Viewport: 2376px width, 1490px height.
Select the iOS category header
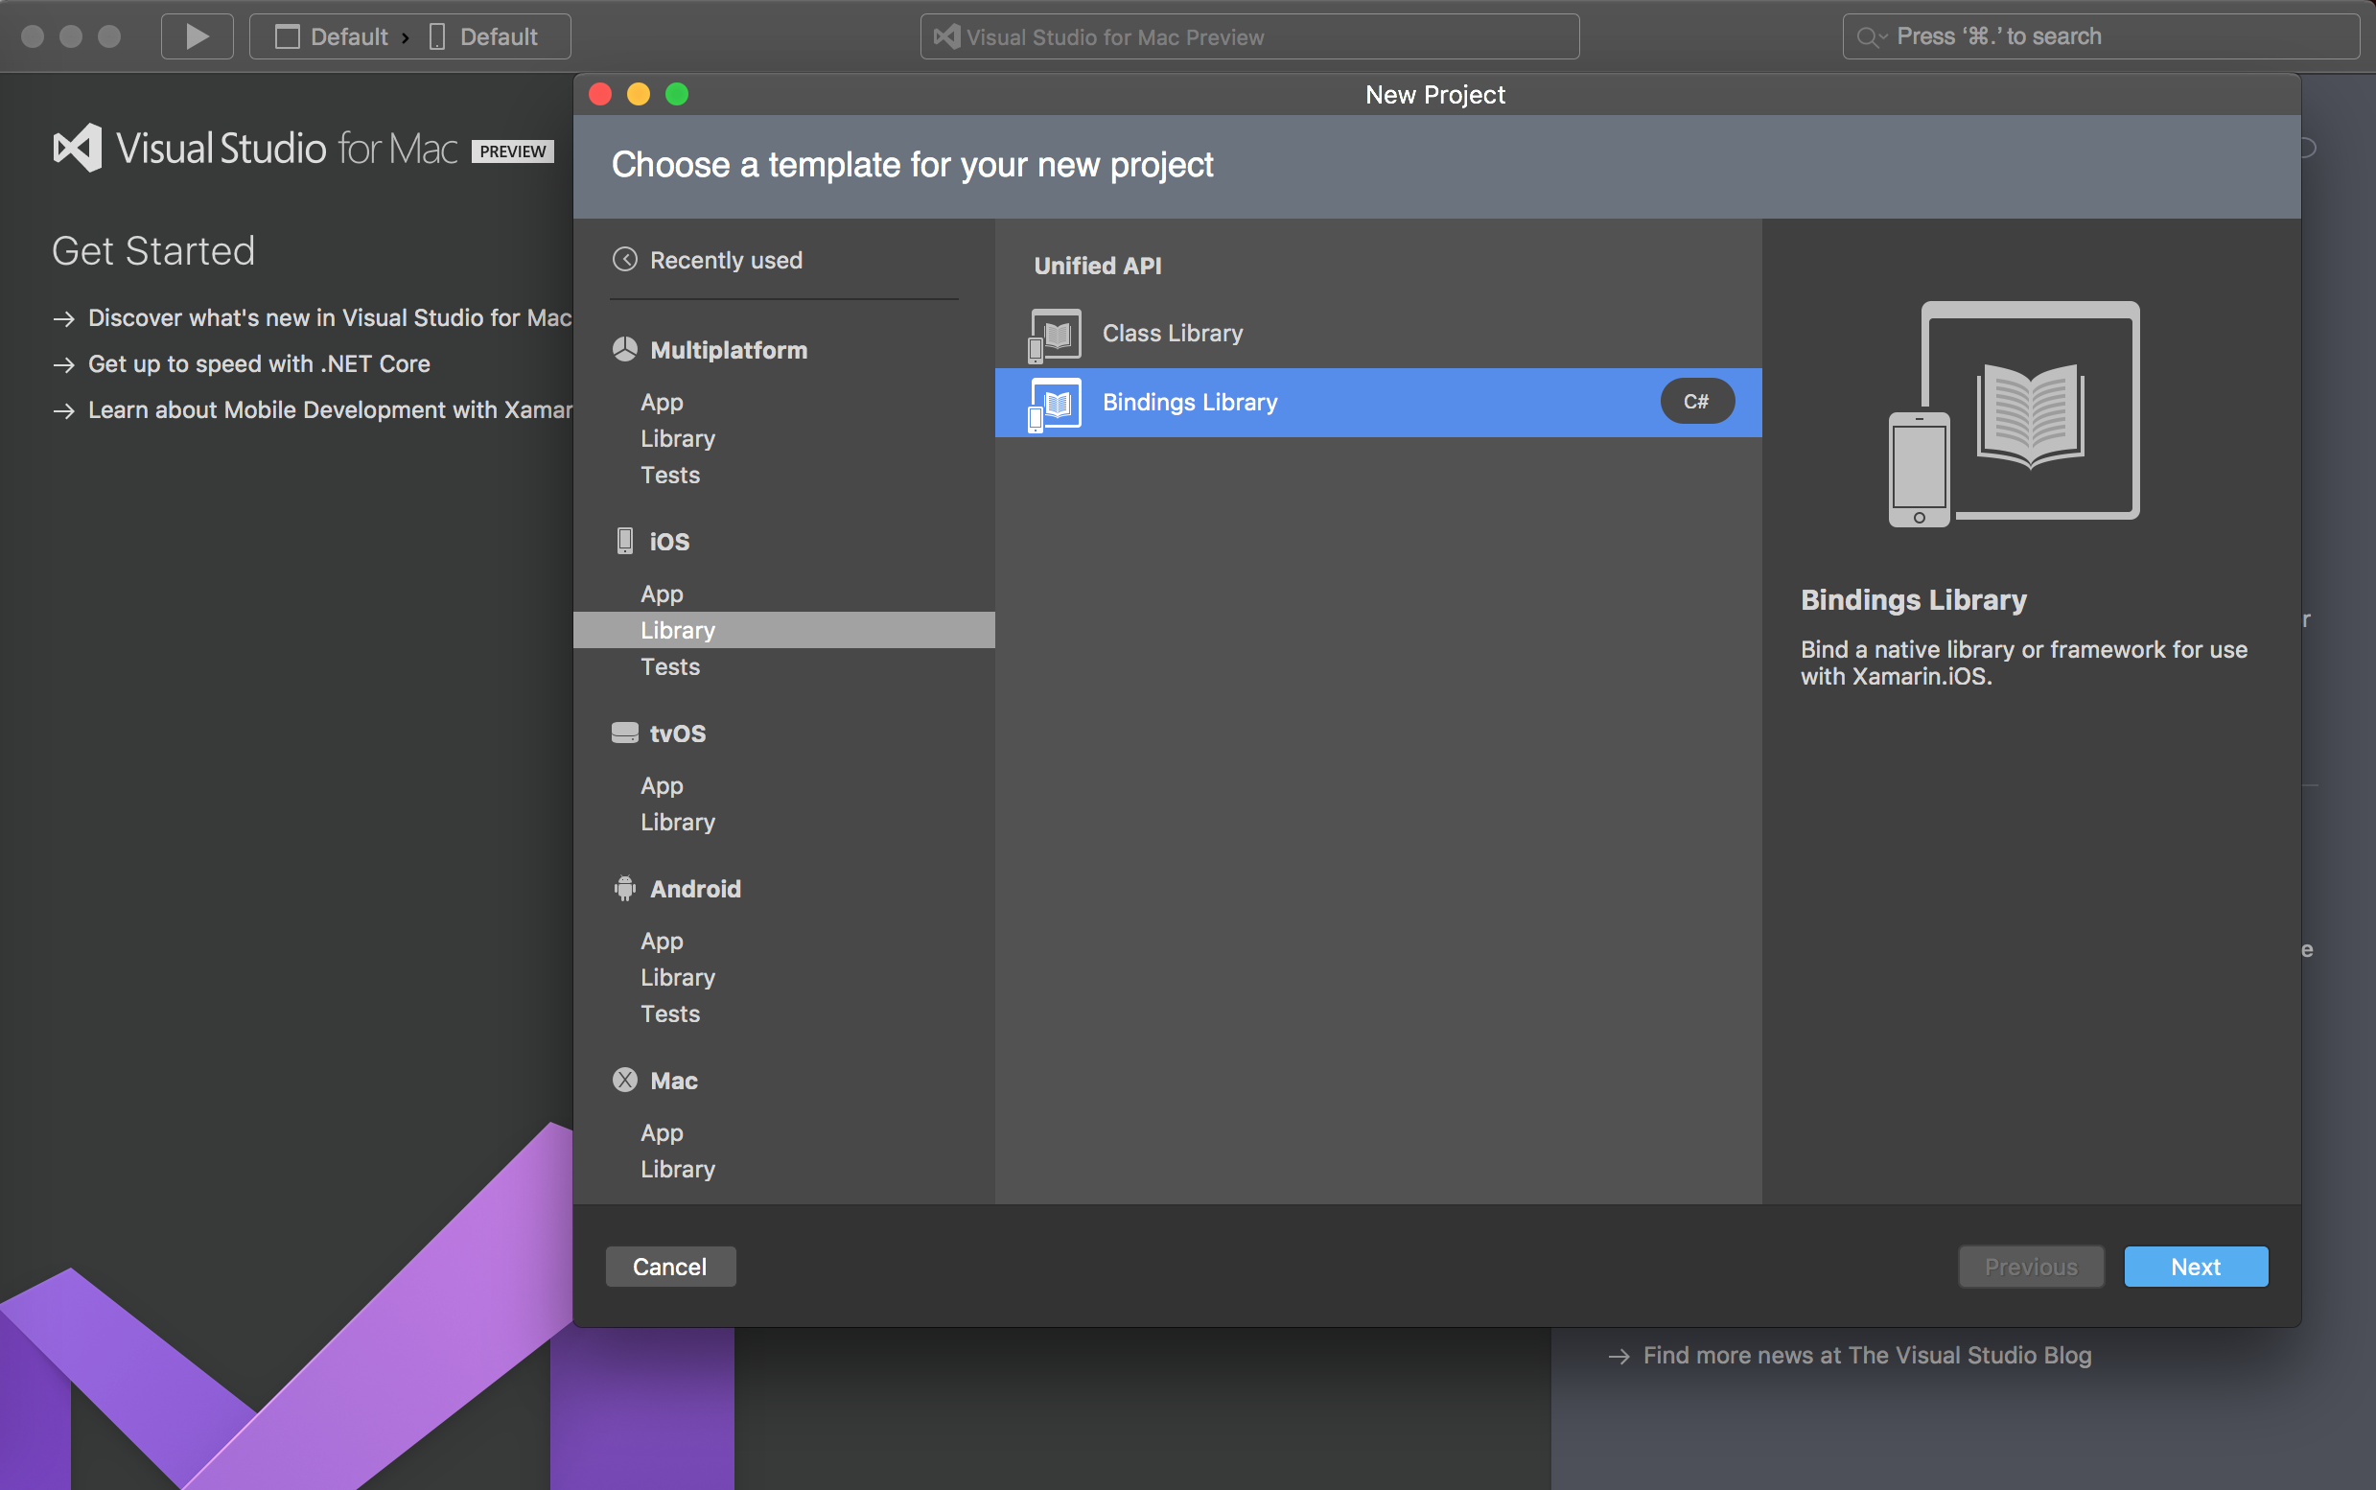(x=669, y=541)
